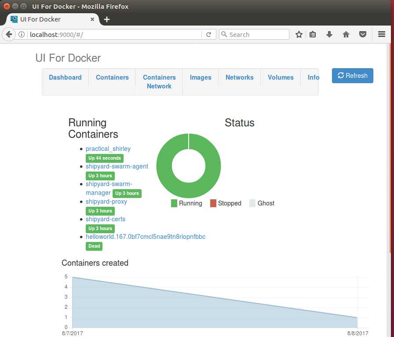Maximize the Firefox window
The height and width of the screenshot is (337, 394).
(23, 6)
